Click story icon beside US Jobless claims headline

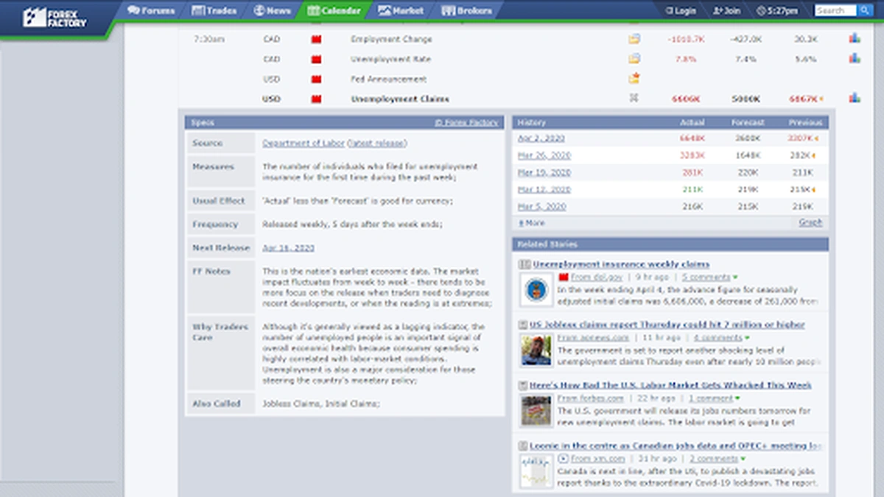pyautogui.click(x=523, y=325)
